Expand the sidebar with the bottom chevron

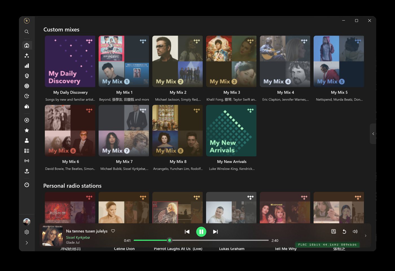coord(27,243)
